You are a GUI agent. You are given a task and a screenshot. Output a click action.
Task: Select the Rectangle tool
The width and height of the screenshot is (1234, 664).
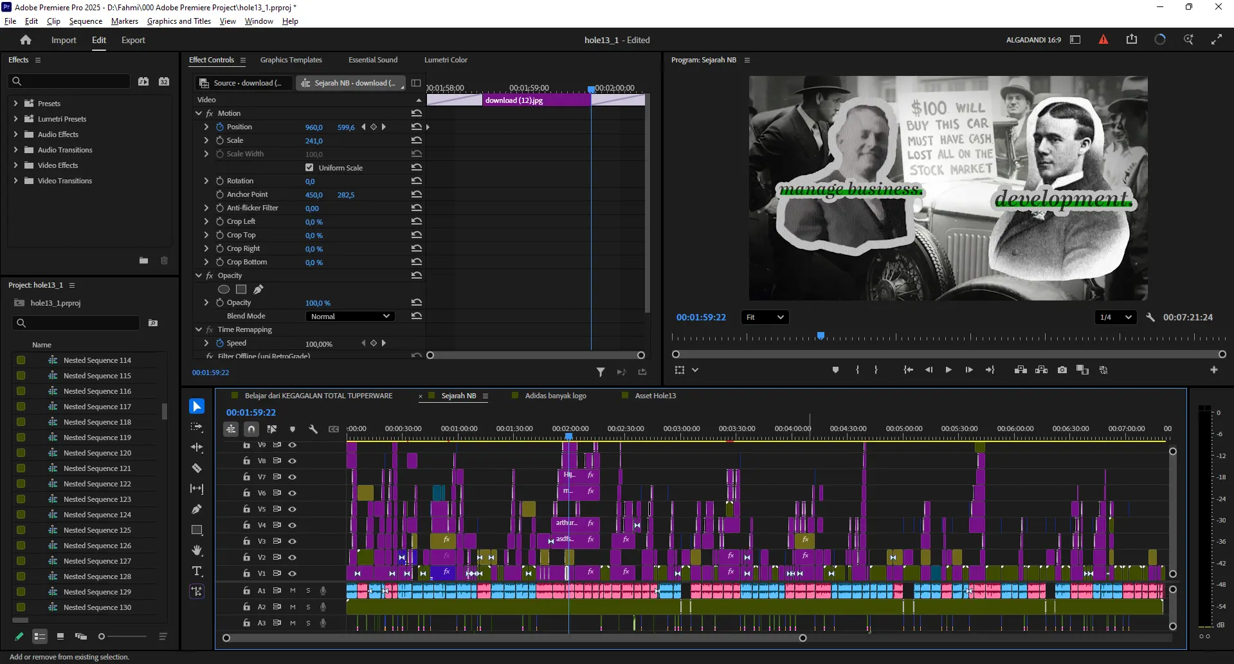click(197, 530)
